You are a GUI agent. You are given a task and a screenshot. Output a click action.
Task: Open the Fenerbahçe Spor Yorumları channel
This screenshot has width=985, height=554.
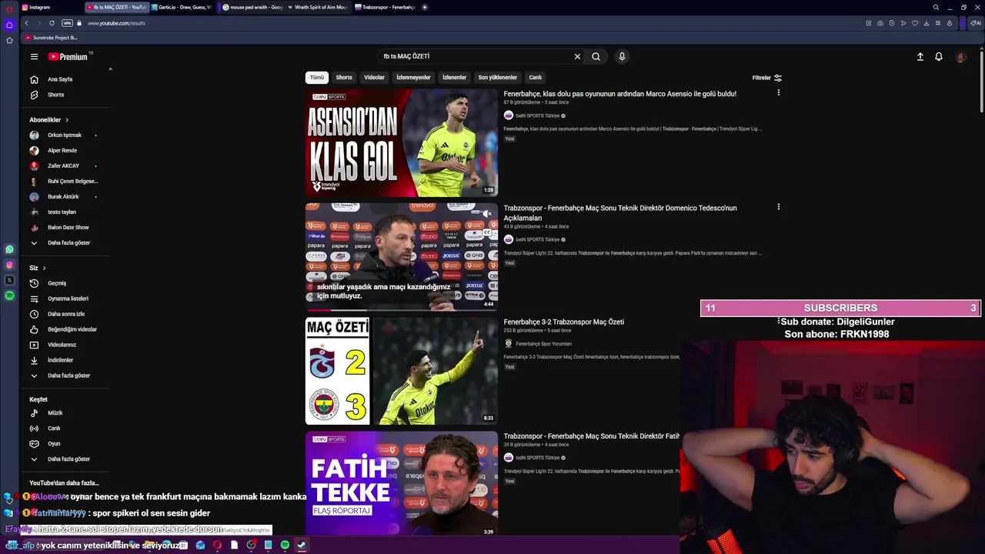pos(543,344)
